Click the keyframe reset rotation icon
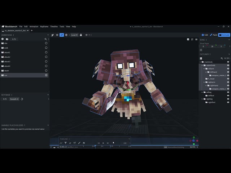The width and height of the screenshot is (231, 173). point(22,99)
